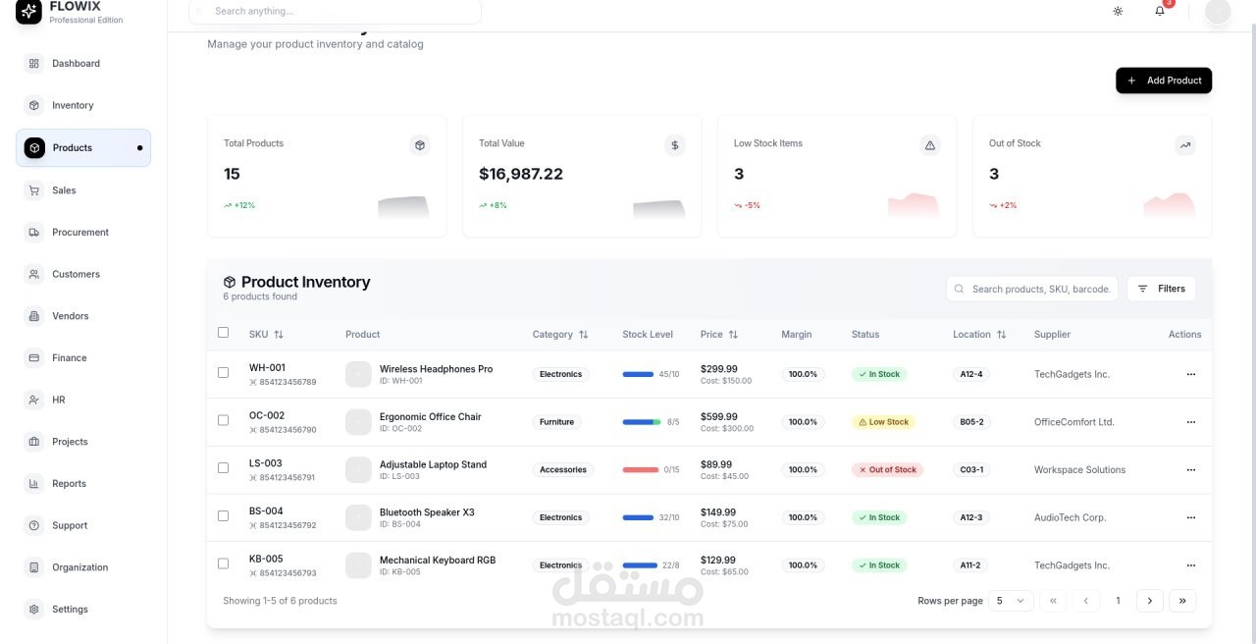Click the Add Product button

point(1164,80)
